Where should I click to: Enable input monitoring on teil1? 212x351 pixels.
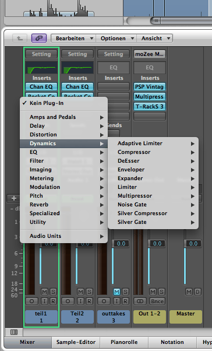point(44,301)
